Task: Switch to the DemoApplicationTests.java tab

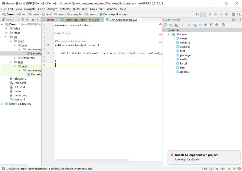Action: coord(82,20)
